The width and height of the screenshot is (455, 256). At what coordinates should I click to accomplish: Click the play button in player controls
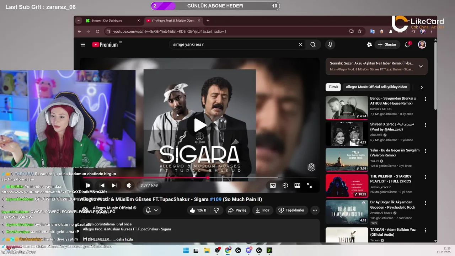pos(88,185)
